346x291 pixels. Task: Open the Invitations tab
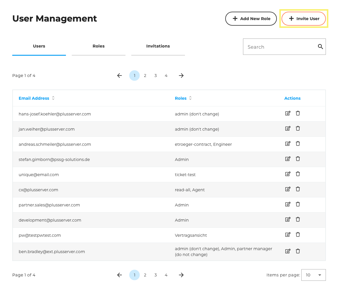158,46
